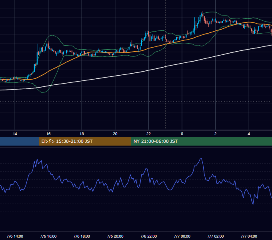Click the 7/6 16:00 date label
The height and width of the screenshot is (240, 272).
pyautogui.click(x=48, y=236)
